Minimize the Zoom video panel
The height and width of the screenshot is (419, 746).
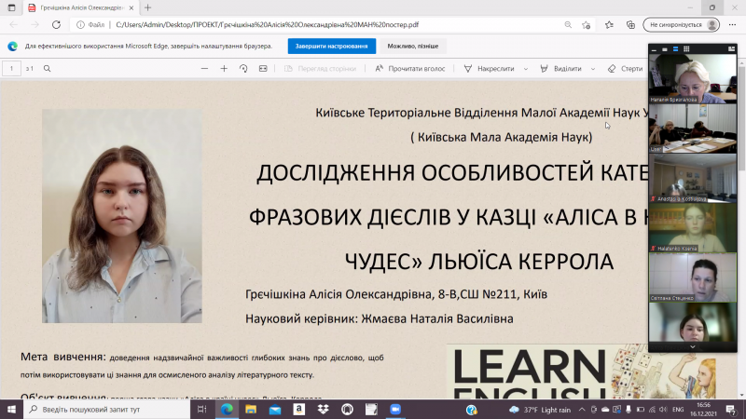[x=655, y=49]
